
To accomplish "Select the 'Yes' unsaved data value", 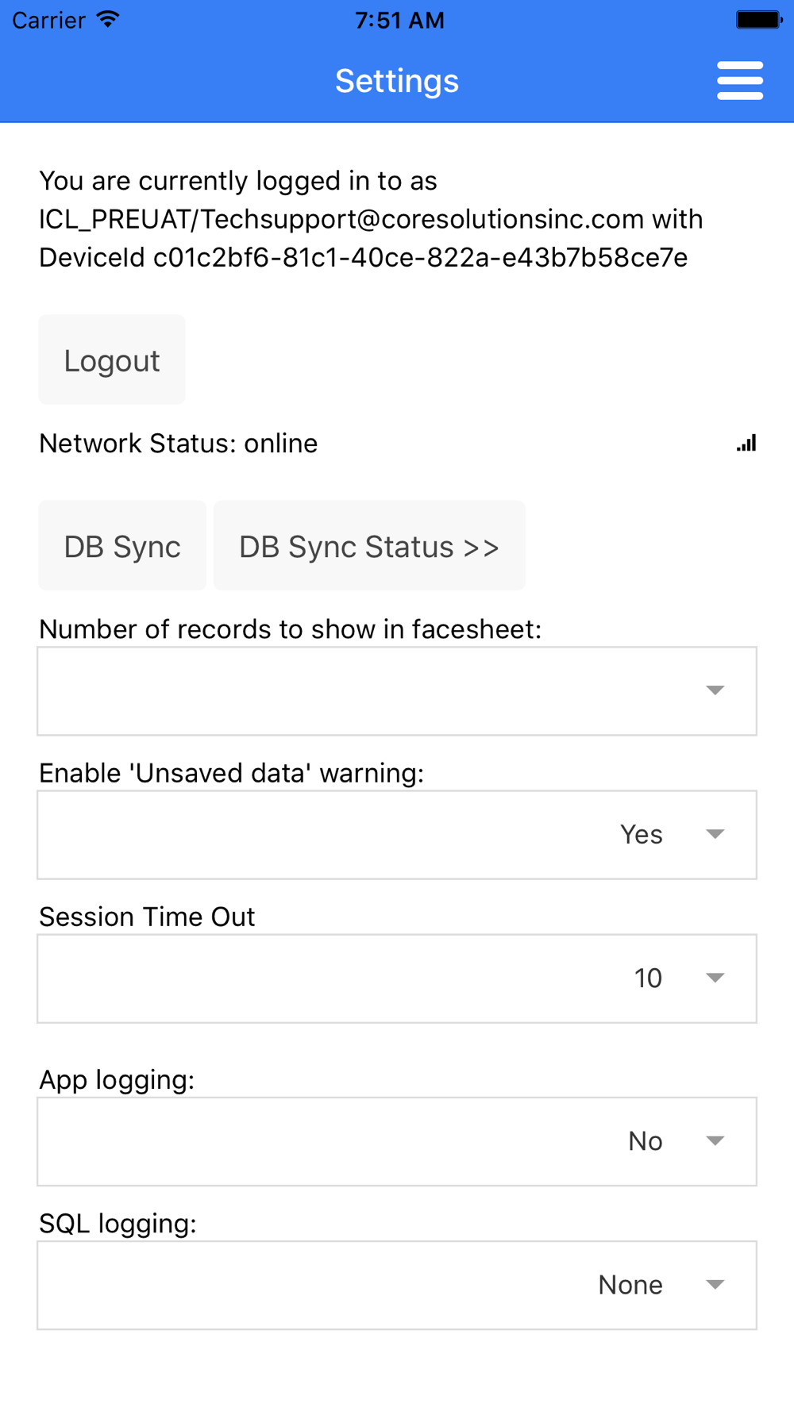I will pos(642,834).
